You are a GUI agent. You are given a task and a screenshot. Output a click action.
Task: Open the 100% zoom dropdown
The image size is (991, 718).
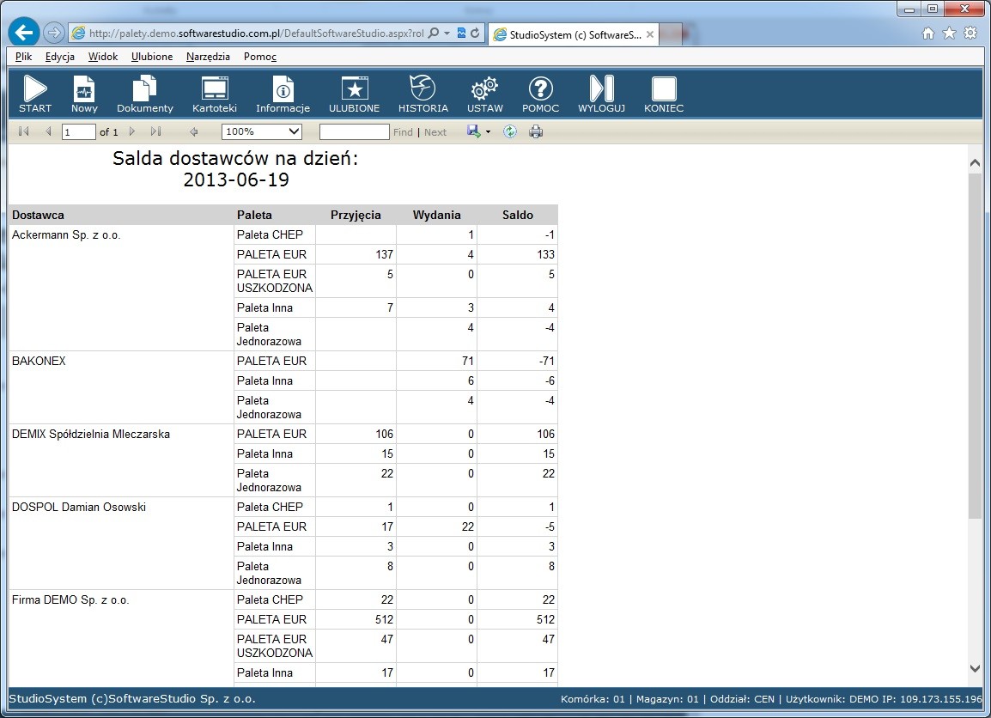click(262, 131)
